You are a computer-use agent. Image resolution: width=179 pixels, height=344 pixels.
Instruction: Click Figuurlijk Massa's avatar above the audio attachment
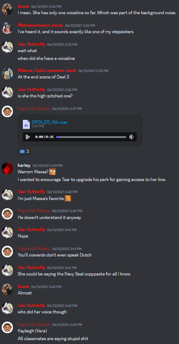tap(7, 112)
